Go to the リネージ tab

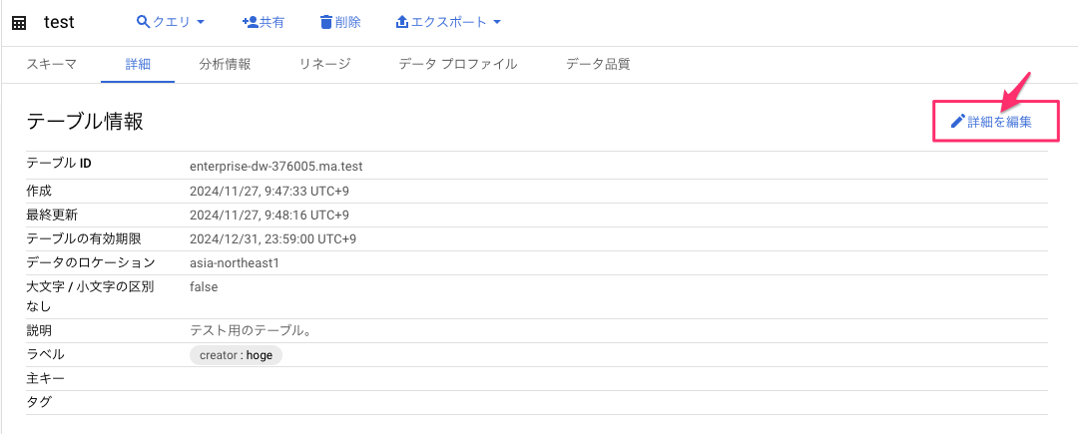324,64
